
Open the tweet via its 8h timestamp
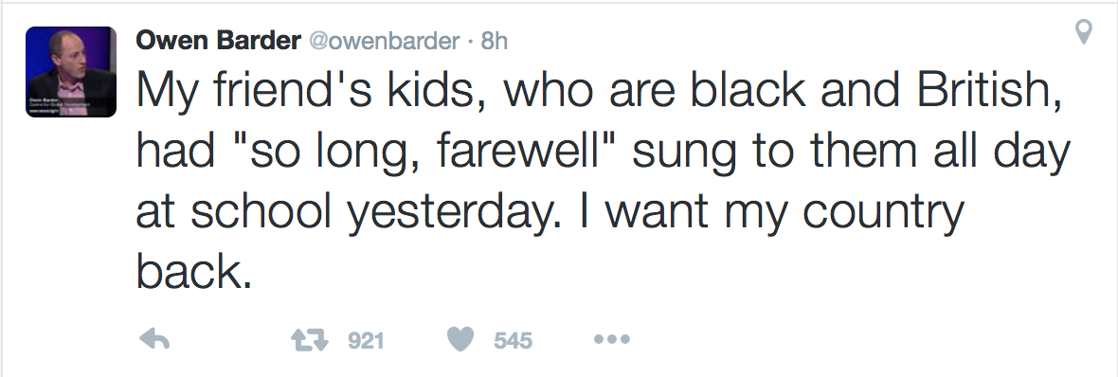tap(495, 42)
